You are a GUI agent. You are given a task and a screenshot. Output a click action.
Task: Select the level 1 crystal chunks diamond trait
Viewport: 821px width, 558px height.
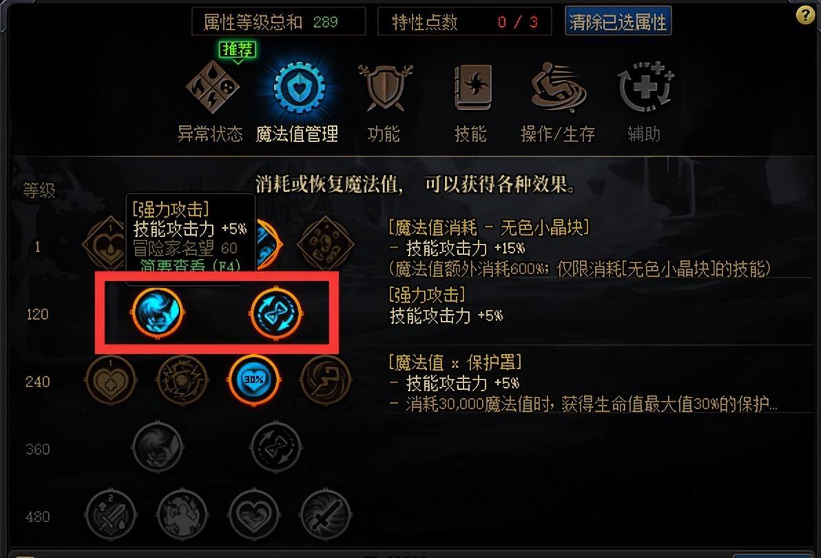325,245
